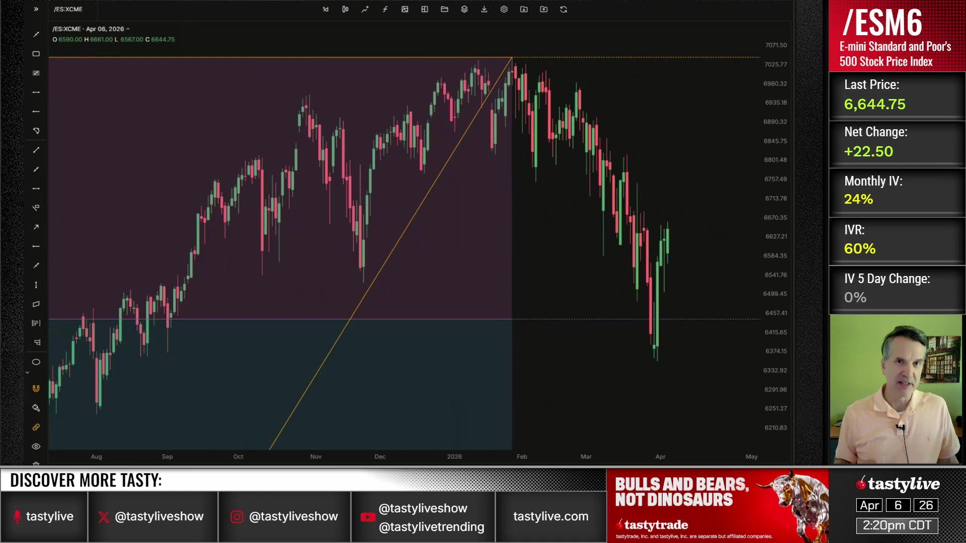The height and width of the screenshot is (543, 966).
Task: Expand more drawing tools chevron
Action: point(27,373)
